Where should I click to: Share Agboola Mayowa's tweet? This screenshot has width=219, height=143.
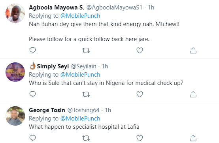coord(193,50)
